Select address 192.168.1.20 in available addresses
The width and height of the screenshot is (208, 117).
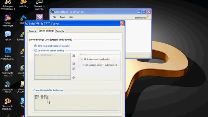[x=42, y=98]
